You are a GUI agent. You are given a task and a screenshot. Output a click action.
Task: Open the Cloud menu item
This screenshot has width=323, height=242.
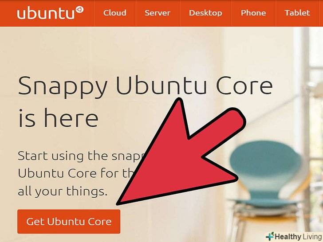pos(115,13)
